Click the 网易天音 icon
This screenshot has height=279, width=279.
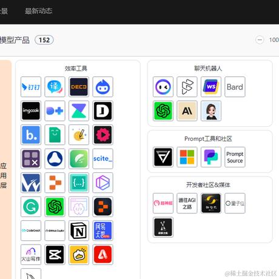[x=103, y=230]
